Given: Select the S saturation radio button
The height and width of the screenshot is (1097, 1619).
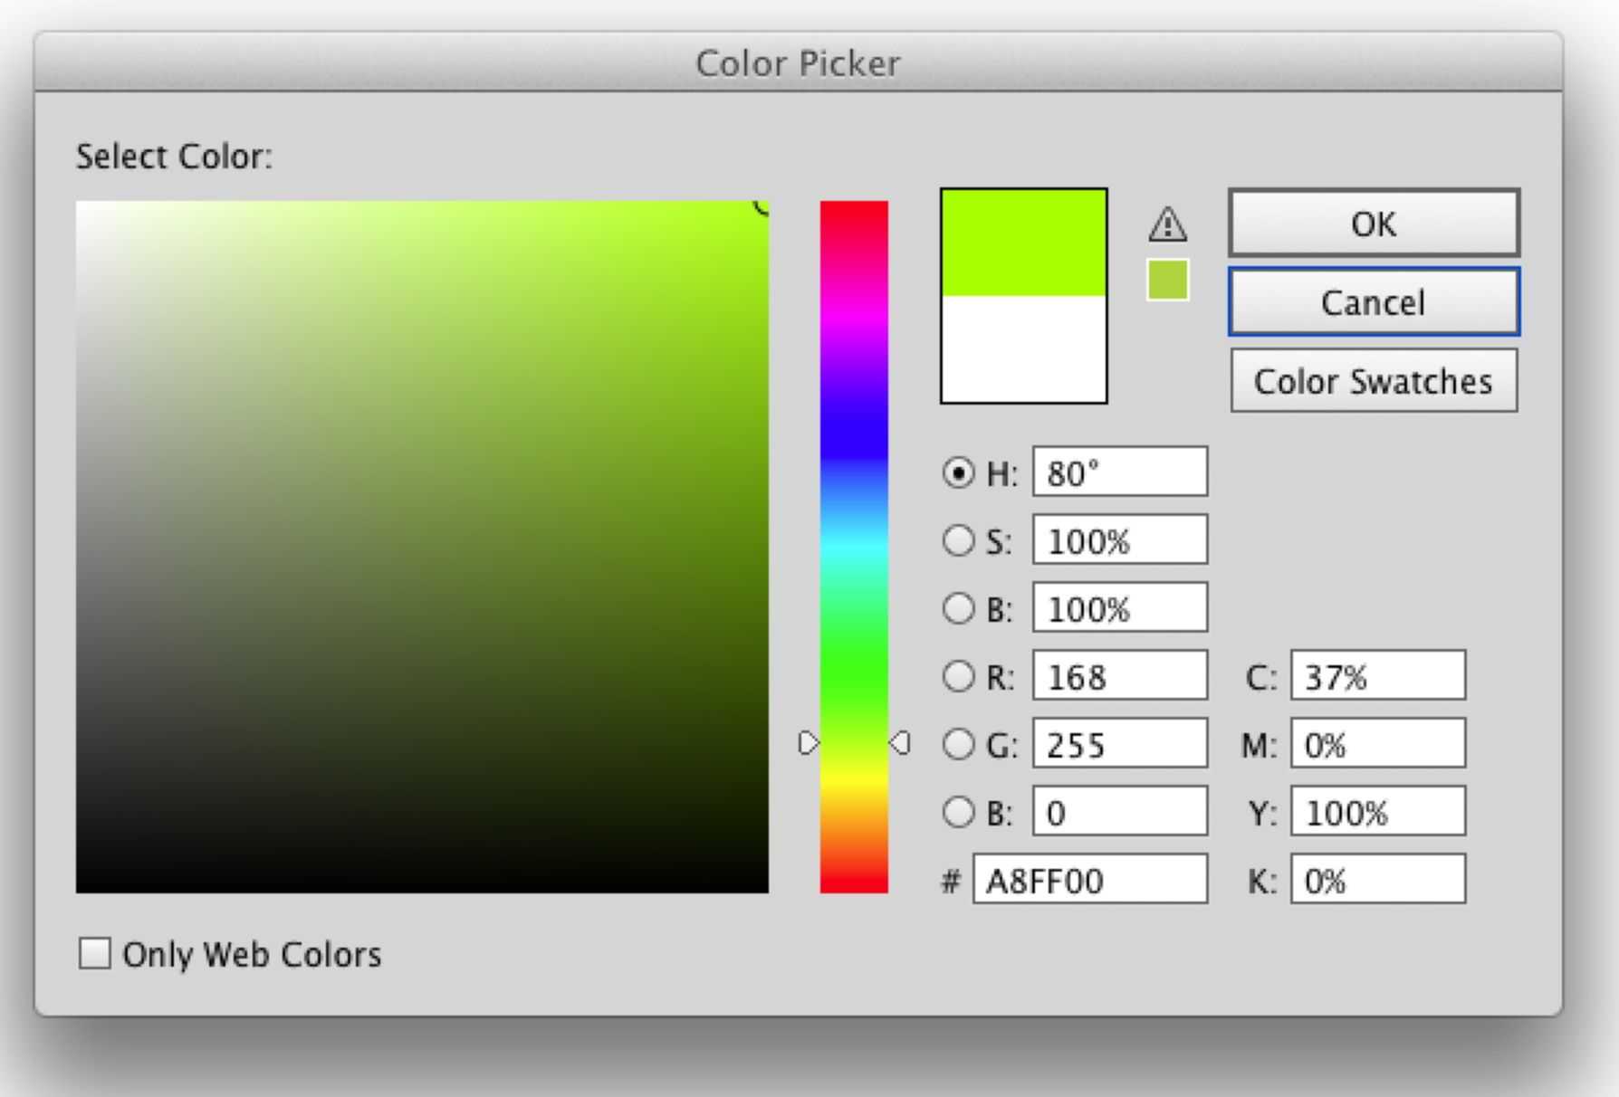Looking at the screenshot, I should (x=958, y=540).
